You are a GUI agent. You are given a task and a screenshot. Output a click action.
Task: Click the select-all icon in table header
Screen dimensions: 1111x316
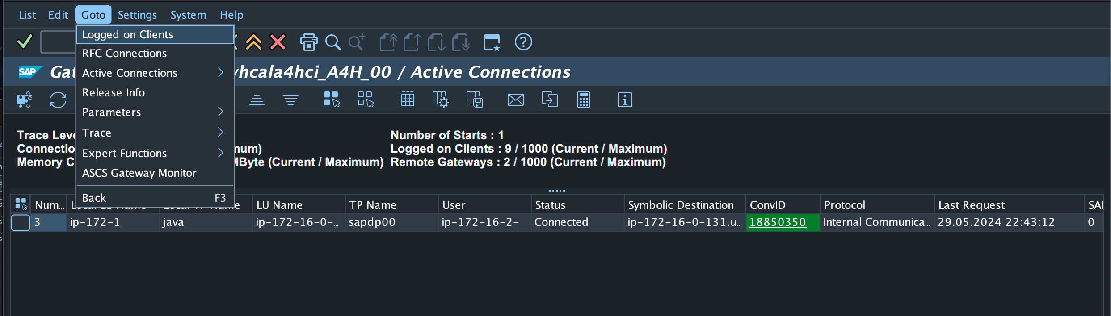pos(21,204)
